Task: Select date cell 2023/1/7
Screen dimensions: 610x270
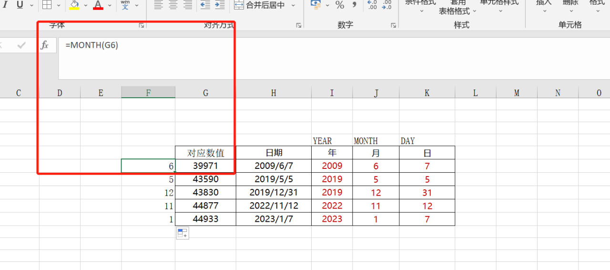Action: [x=274, y=219]
